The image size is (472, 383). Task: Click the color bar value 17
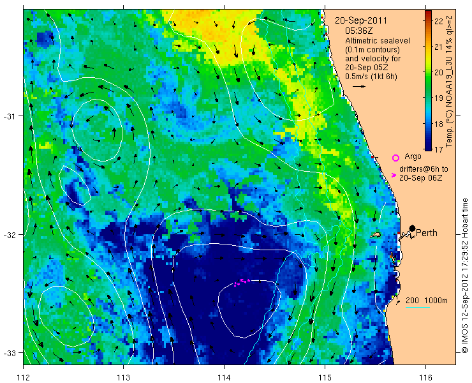pyautogui.click(x=439, y=149)
